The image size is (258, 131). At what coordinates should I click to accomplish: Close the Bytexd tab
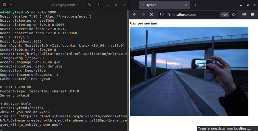(x=186, y=5)
